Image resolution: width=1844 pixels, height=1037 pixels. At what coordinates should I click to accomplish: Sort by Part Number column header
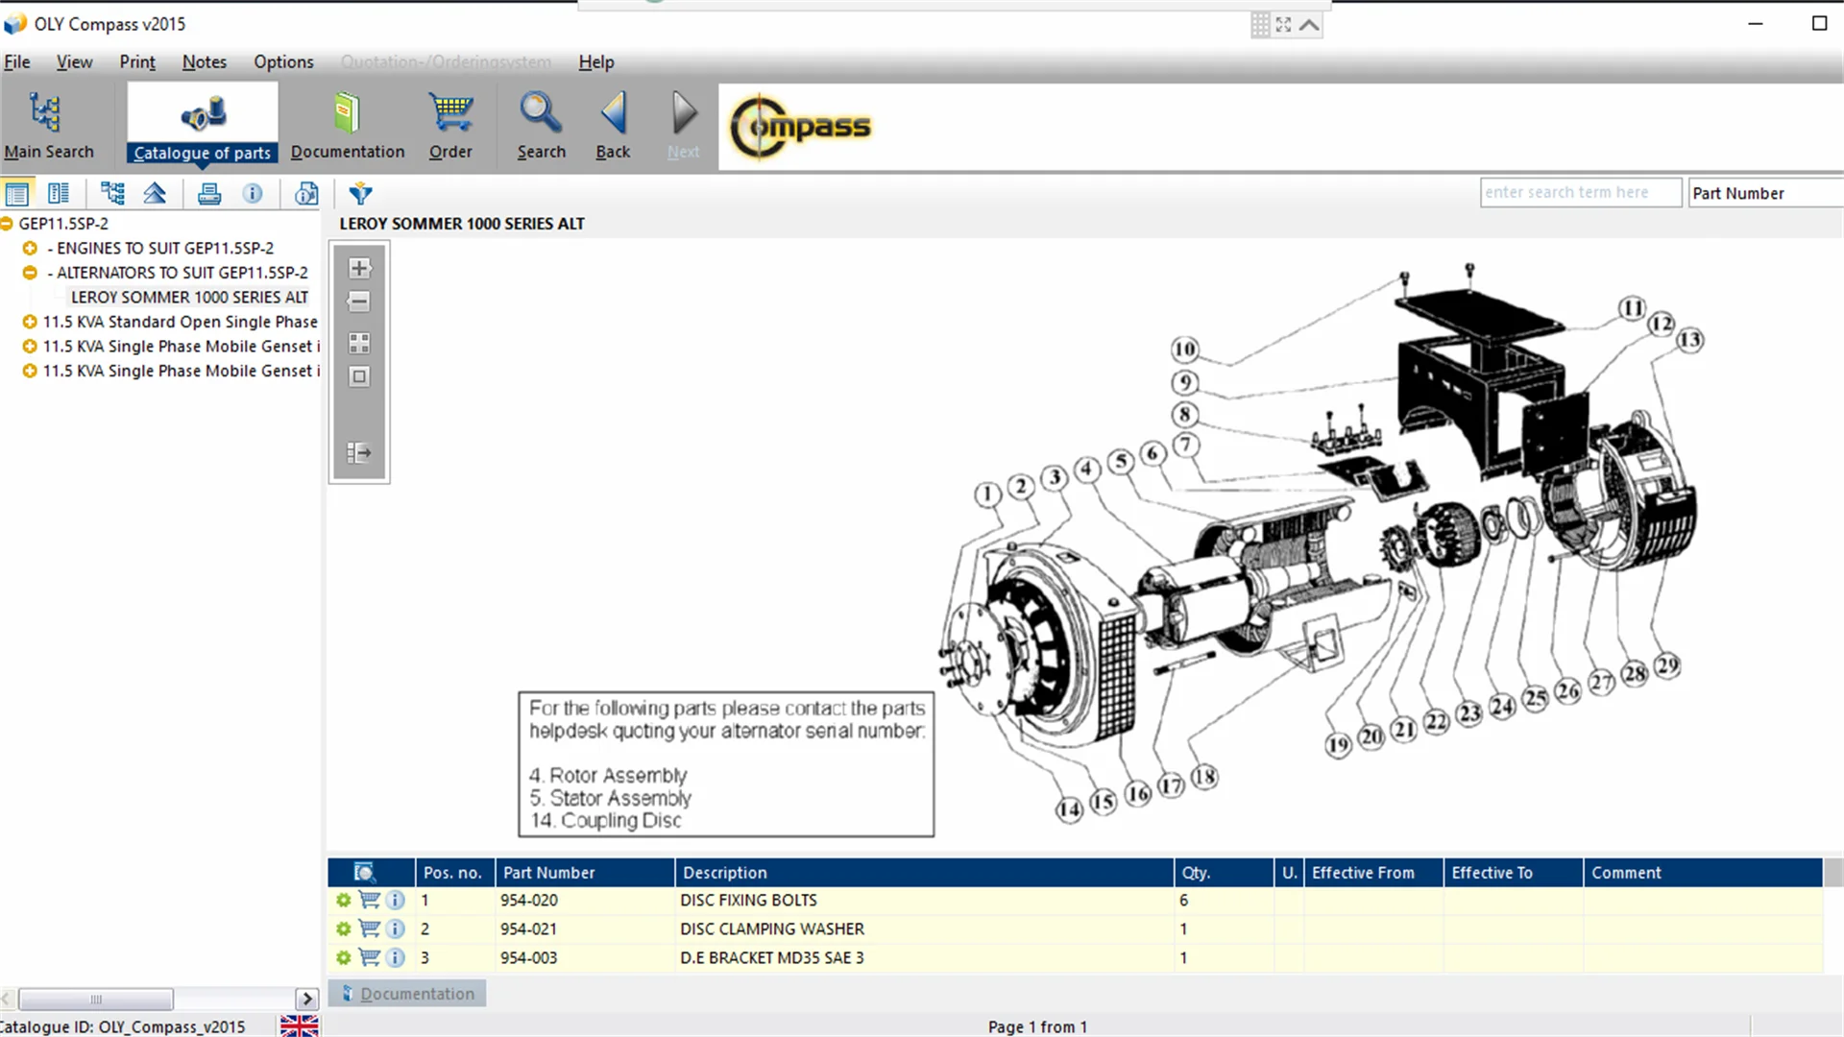tap(585, 873)
